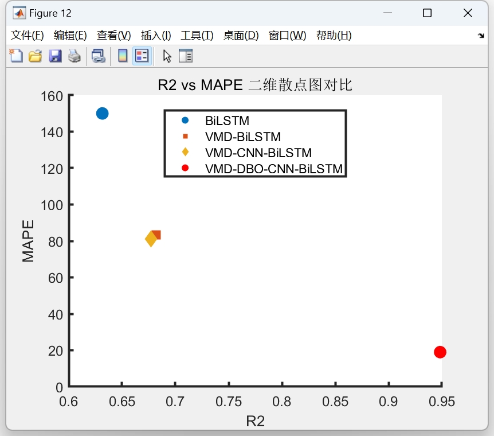Viewport: 494px width, 436px height.
Task: Save the current figure
Action: [55, 56]
